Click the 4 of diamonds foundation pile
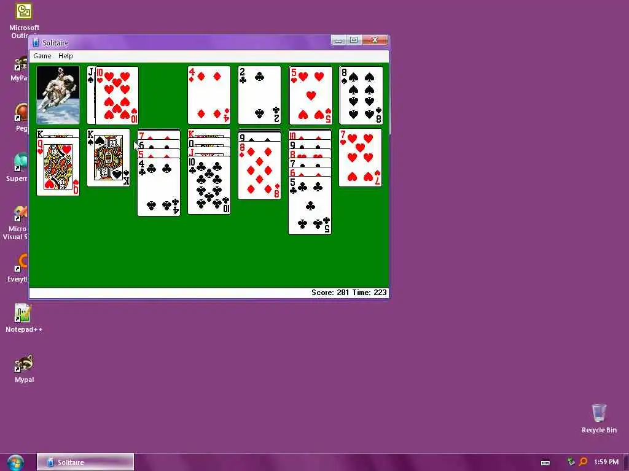The height and width of the screenshot is (471, 629). (209, 95)
